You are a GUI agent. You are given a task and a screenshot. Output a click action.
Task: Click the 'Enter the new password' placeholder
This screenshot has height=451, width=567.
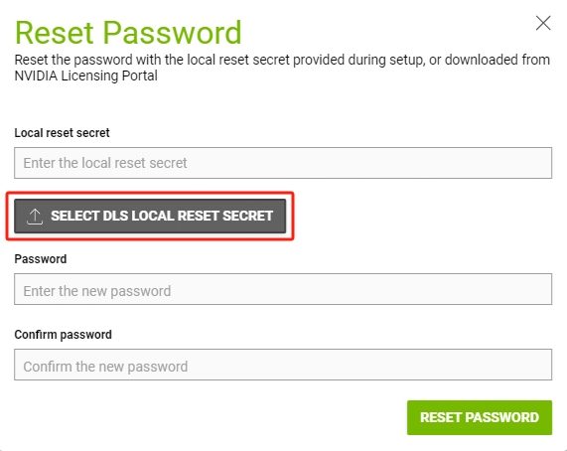click(x=97, y=291)
